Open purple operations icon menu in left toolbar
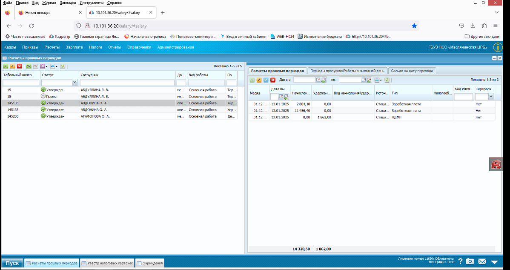The image size is (510, 270). [43, 66]
